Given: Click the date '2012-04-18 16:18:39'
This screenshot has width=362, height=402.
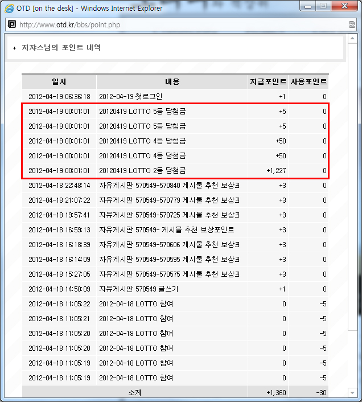Looking at the screenshot, I should (x=59, y=245).
